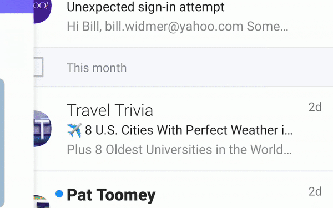Open the Travel Trivia sender avatar

[43, 129]
